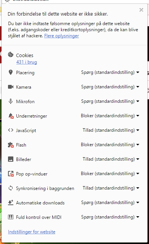The image size is (149, 244).
Task: Change the JavaScript Tillad setting dropdown
Action: (x=111, y=130)
